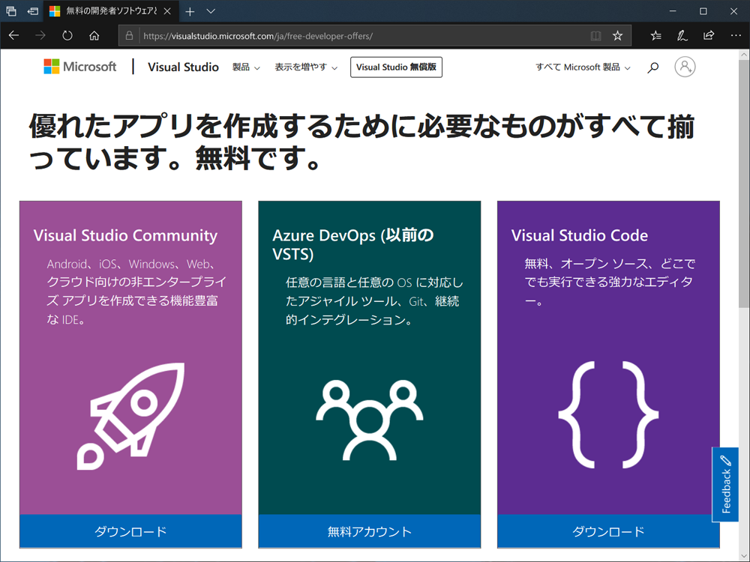The image size is (750, 562).
Task: Open Reading view book icon
Action: 595,36
